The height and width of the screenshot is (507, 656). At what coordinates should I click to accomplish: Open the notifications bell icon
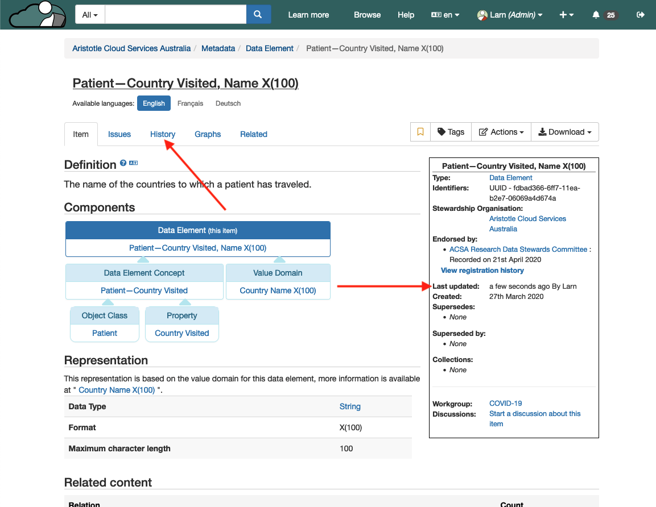click(596, 15)
